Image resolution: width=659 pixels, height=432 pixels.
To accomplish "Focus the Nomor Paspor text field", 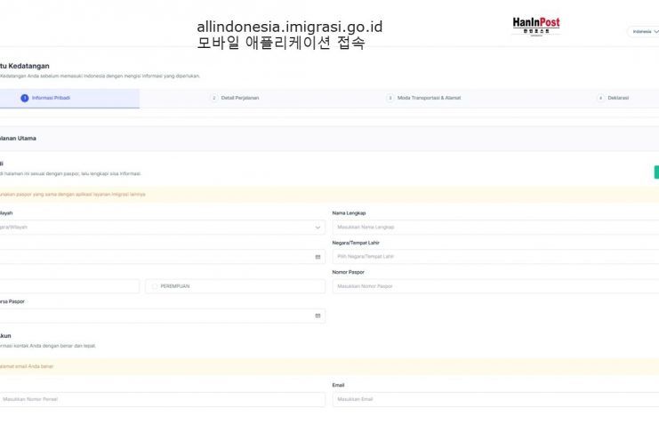I will [x=494, y=286].
